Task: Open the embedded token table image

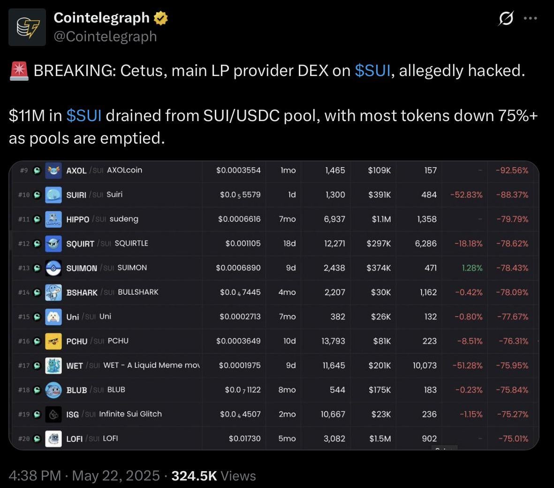Action: (x=274, y=305)
